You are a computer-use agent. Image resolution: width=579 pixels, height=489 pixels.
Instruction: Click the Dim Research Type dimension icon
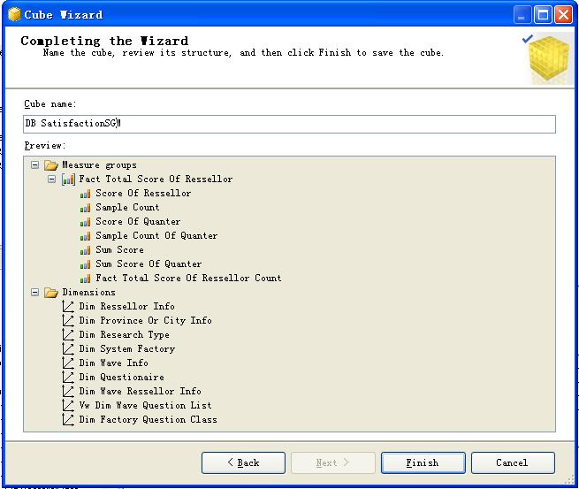(68, 334)
